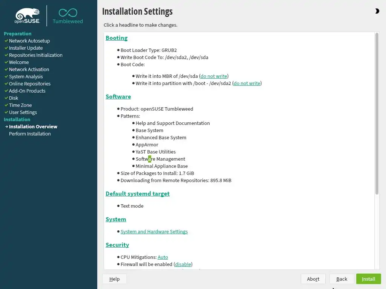386x289 pixels.
Task: Click 'Boot Loader Type: GRUB2' text
Action: (x=149, y=50)
